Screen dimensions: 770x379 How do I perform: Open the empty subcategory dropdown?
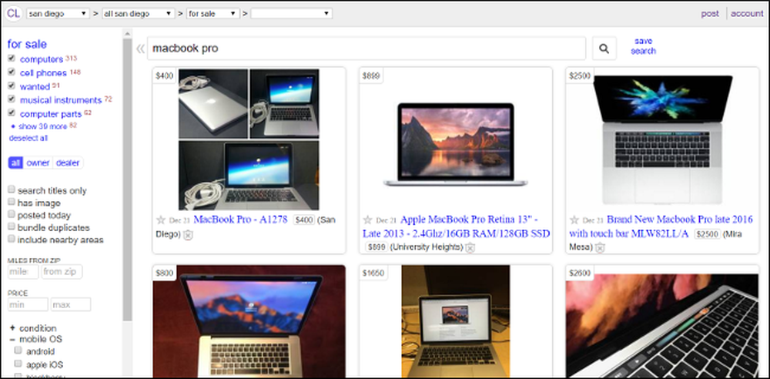coord(291,13)
